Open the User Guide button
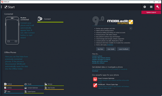Viewport: 162px width, 96px height. point(111,49)
